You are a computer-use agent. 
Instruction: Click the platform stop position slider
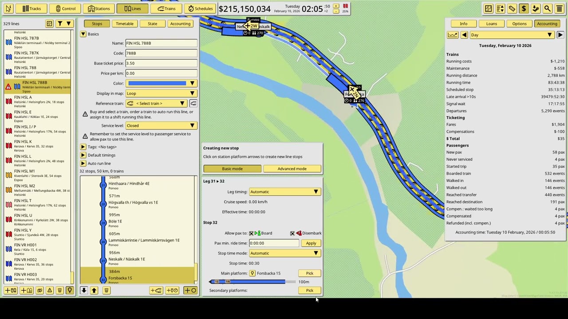pos(252,282)
